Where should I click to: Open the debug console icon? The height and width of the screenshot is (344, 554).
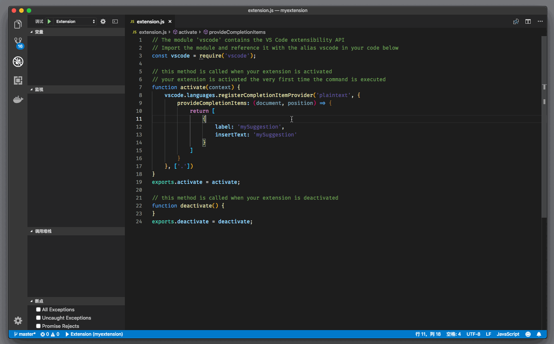[x=115, y=21]
